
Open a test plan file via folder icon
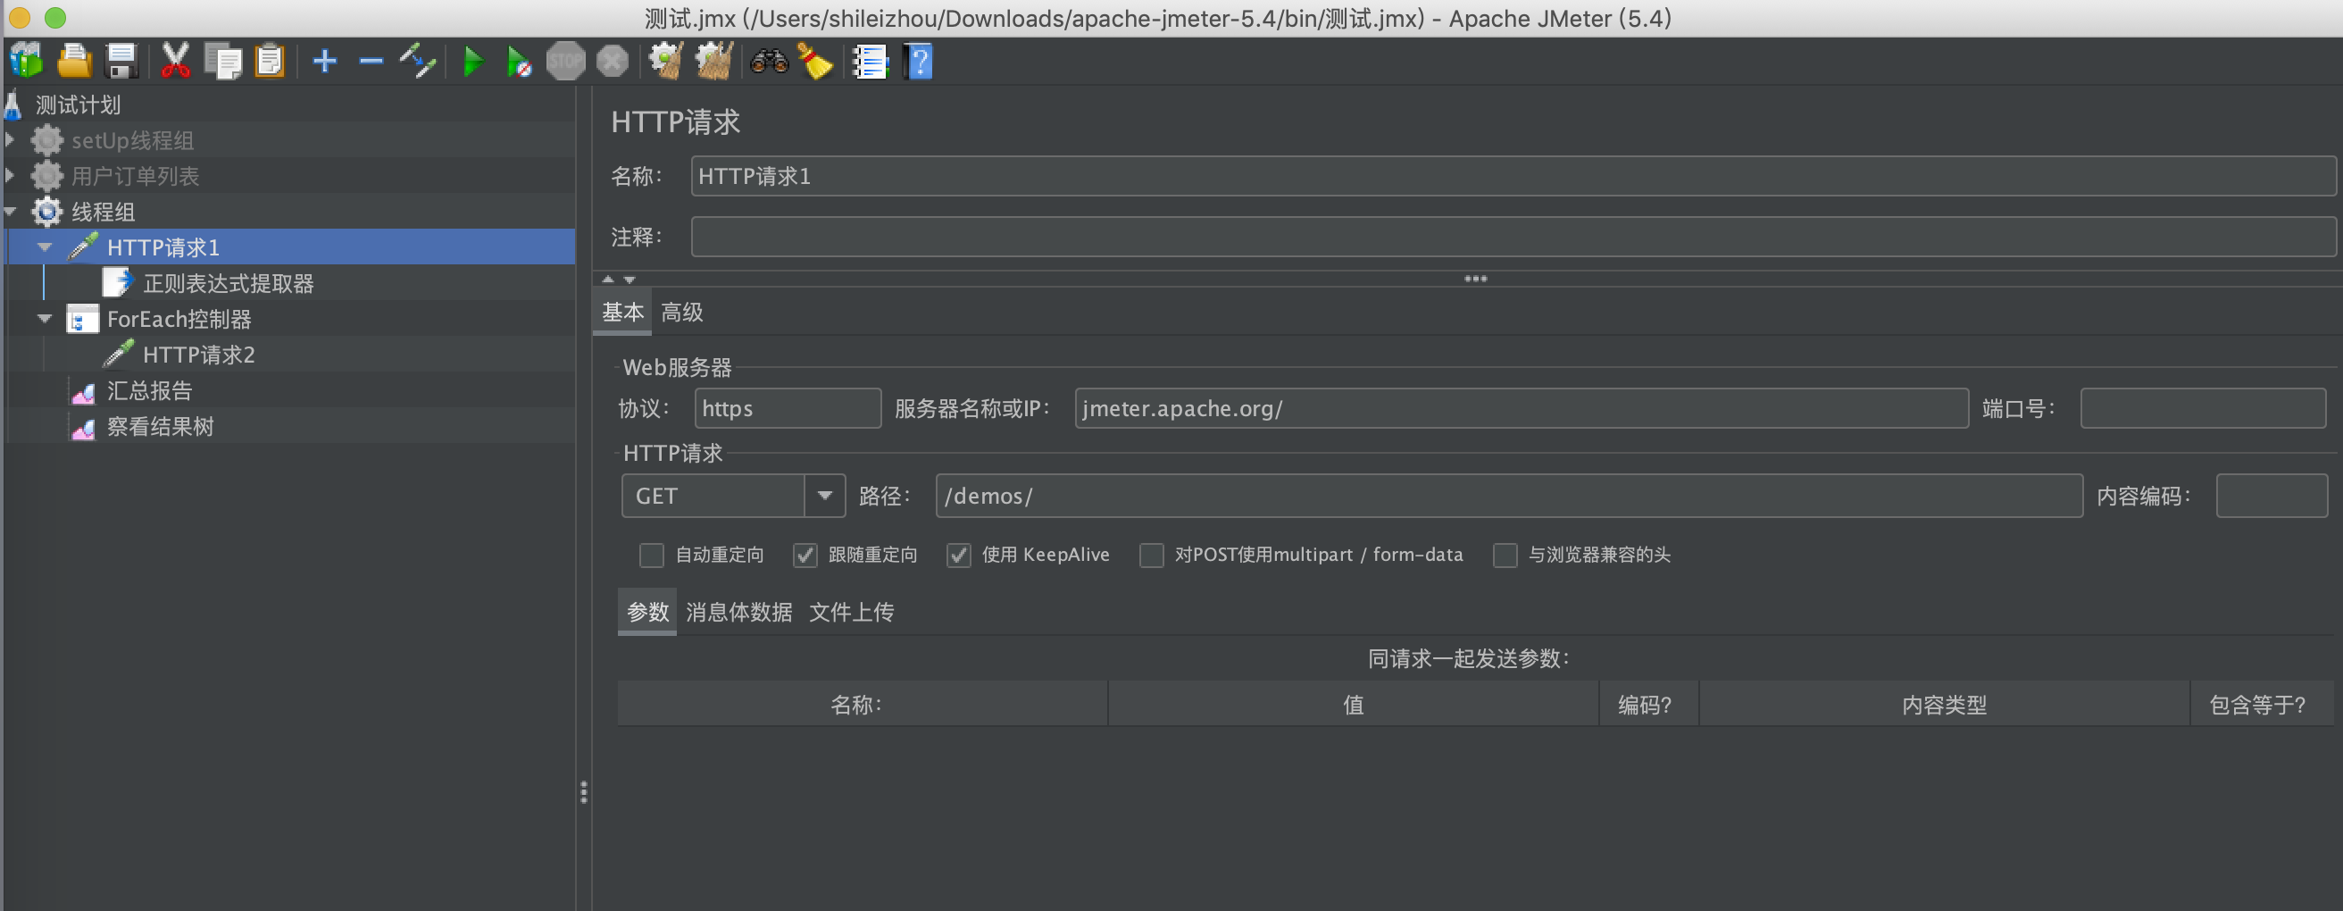[74, 61]
